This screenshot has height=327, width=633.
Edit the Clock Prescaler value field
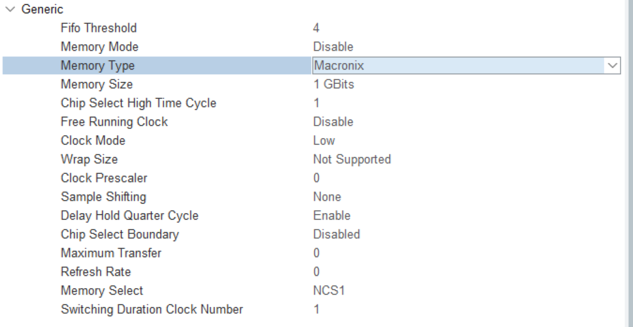click(x=316, y=178)
